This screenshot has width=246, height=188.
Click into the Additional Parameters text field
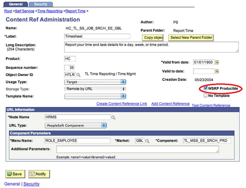point(138,149)
